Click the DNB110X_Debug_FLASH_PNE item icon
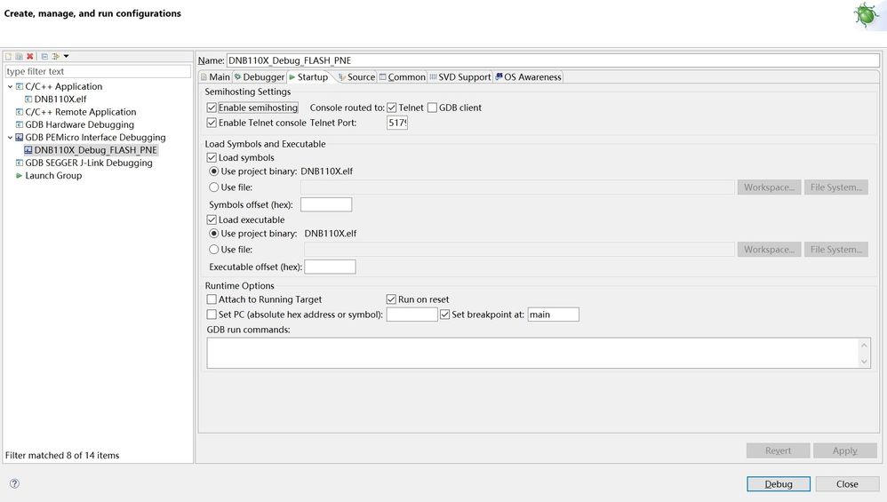Viewport: 887px width, 502px height. pyautogui.click(x=28, y=150)
